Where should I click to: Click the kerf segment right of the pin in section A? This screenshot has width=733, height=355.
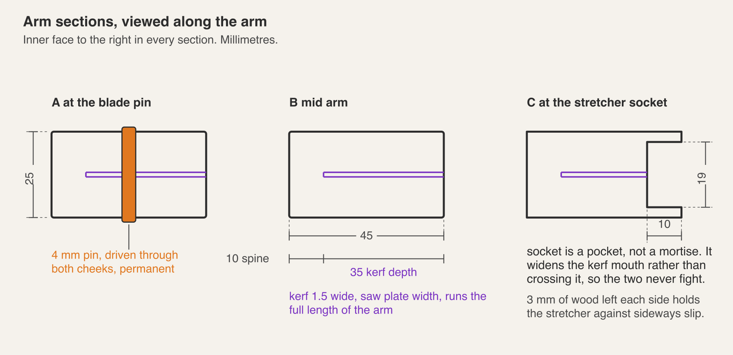pyautogui.click(x=171, y=175)
